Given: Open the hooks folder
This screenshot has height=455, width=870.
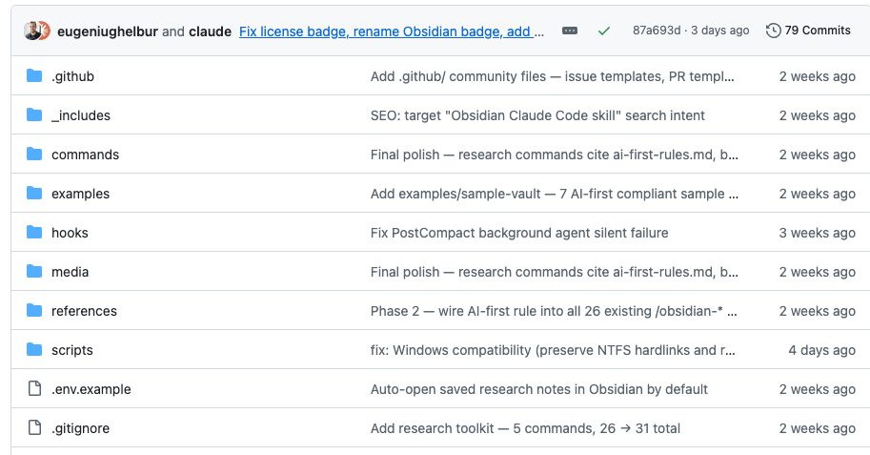Looking at the screenshot, I should [x=70, y=233].
